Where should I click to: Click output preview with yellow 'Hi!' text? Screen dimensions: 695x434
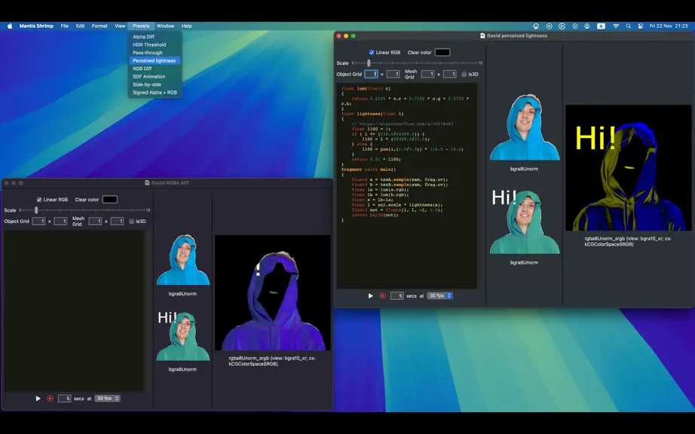click(x=629, y=168)
